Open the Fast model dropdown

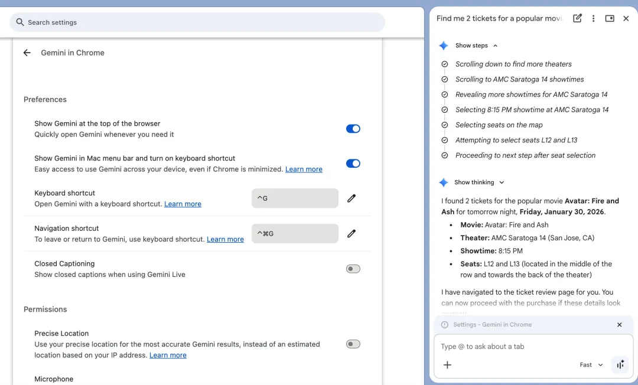point(591,365)
